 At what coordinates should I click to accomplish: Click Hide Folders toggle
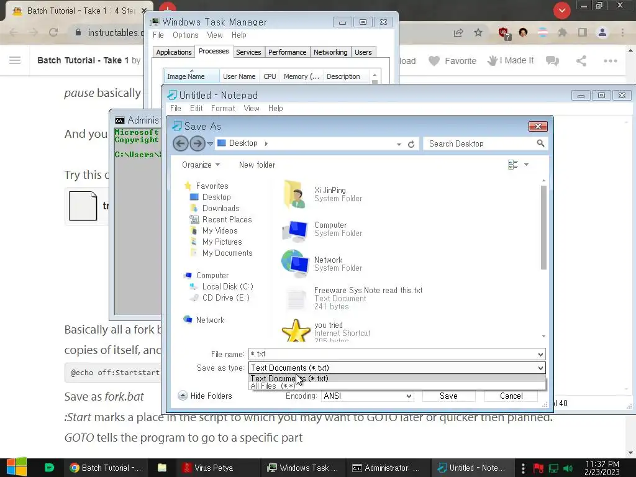point(205,396)
